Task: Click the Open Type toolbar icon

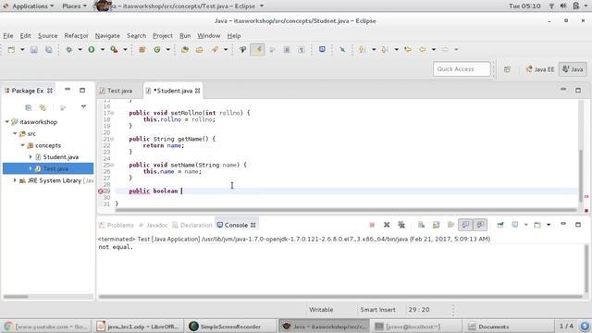Action: click(x=185, y=49)
